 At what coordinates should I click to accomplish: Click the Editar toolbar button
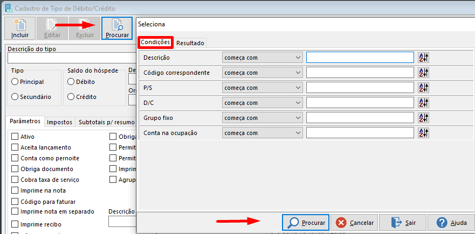pyautogui.click(x=52, y=29)
